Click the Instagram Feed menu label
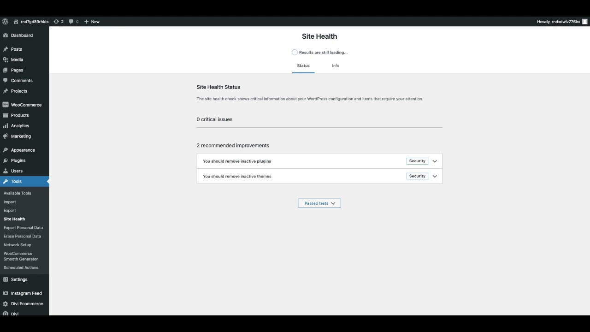 click(x=26, y=293)
